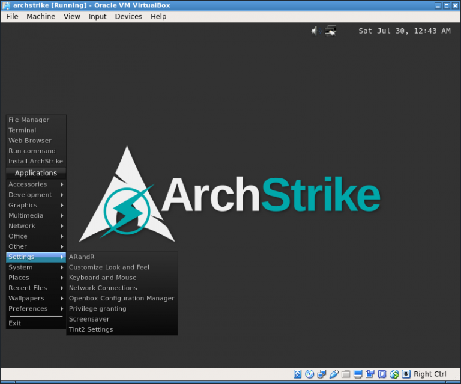Expand the Wallpapers submenu
This screenshot has width=461, height=384.
pyautogui.click(x=36, y=299)
